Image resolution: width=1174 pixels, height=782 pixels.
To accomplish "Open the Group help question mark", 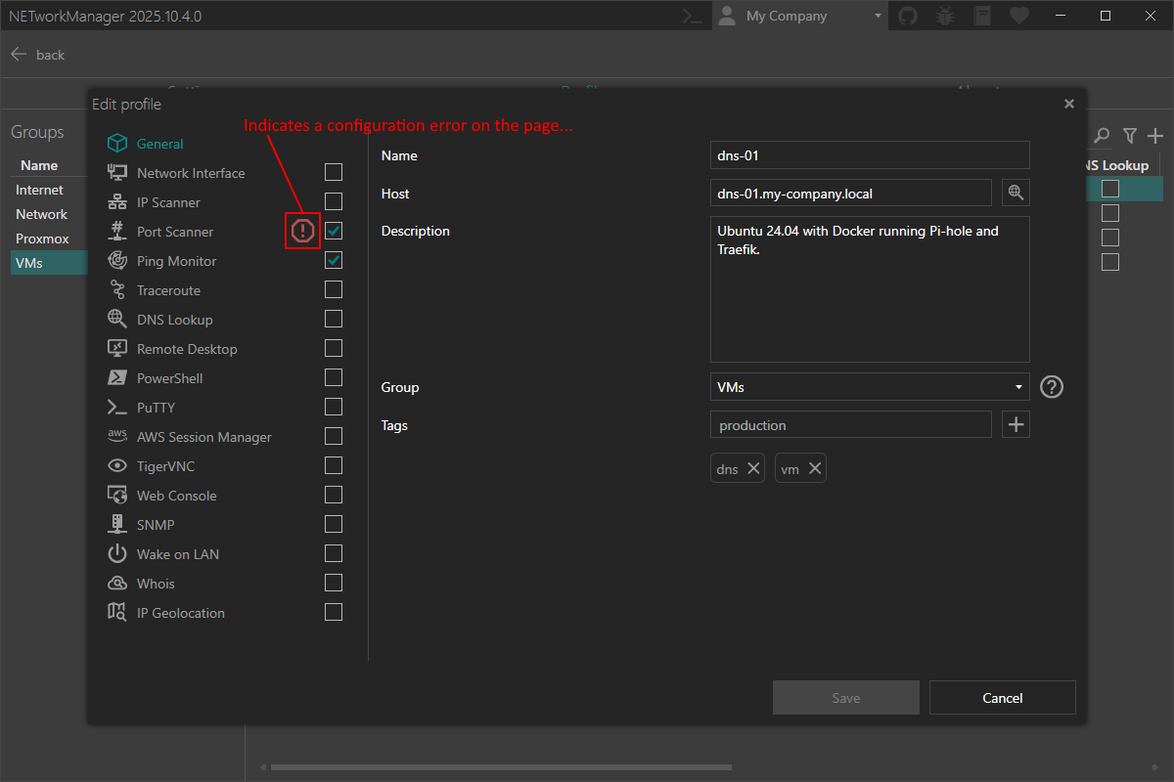I will (1051, 386).
